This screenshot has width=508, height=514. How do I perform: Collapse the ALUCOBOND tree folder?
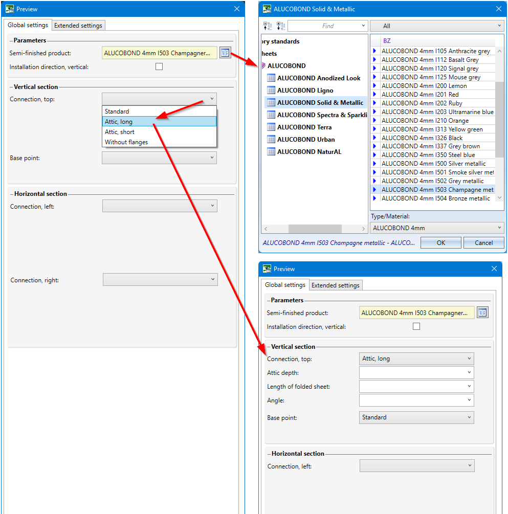tap(263, 65)
